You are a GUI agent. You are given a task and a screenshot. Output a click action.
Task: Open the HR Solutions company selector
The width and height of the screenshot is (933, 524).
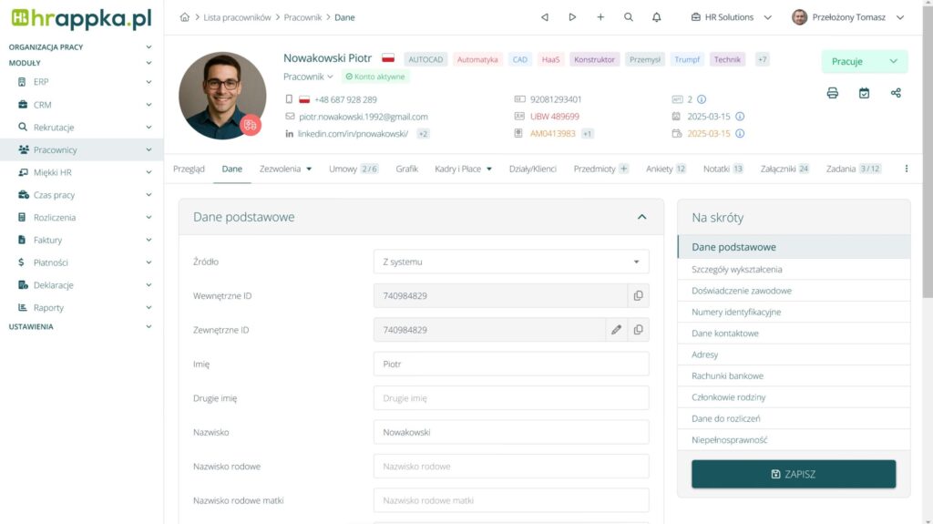pyautogui.click(x=731, y=17)
